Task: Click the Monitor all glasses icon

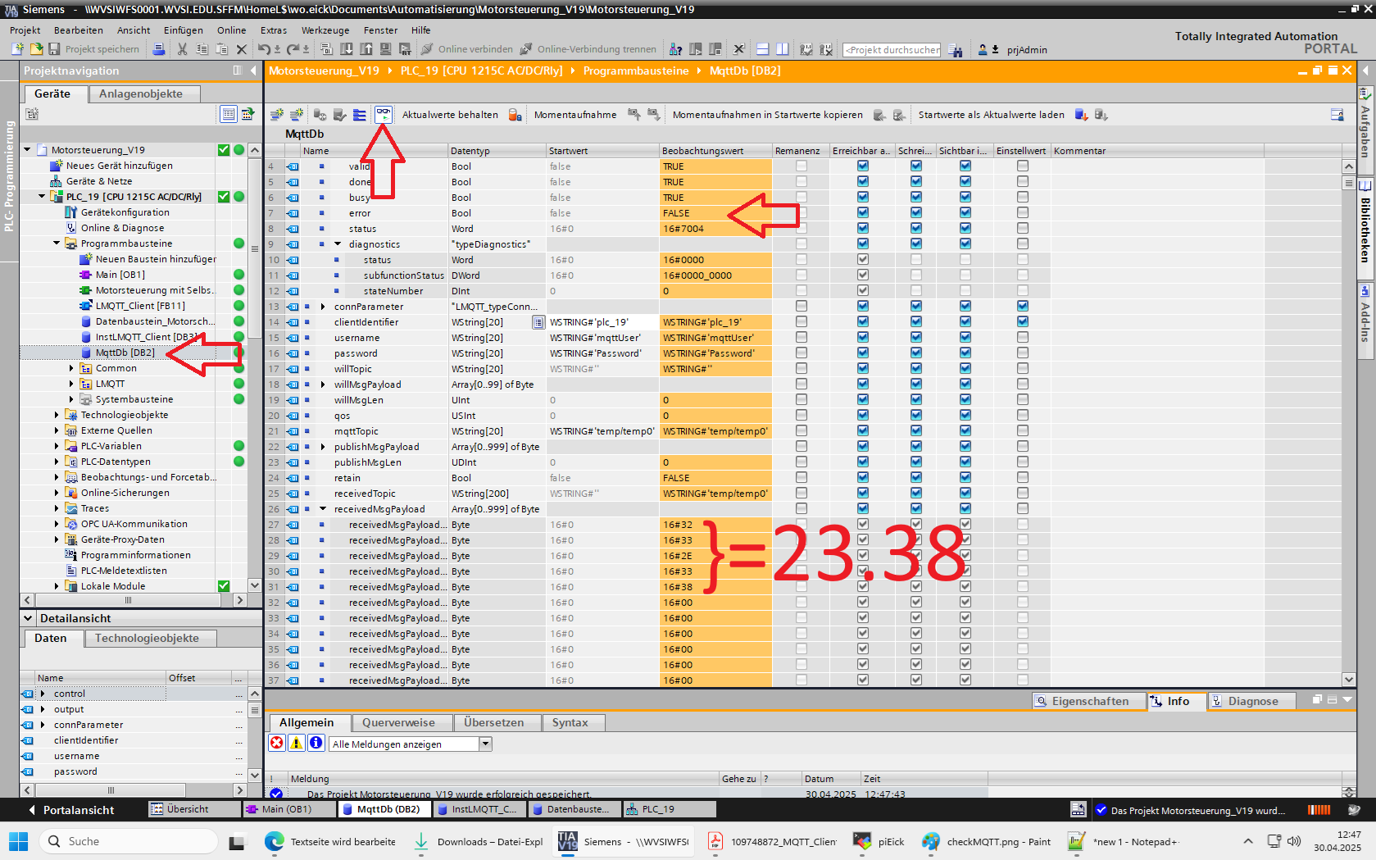Action: click(x=384, y=115)
